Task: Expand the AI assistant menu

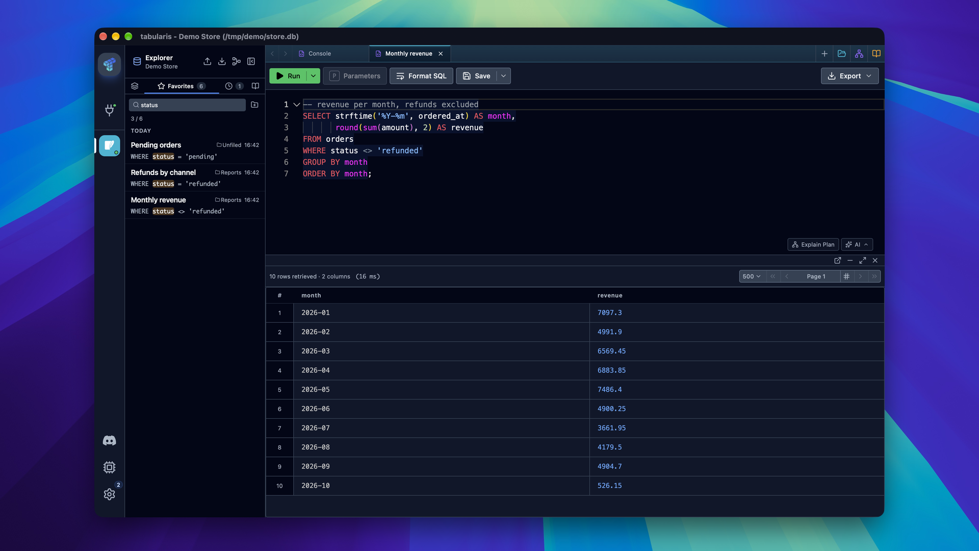Action: coord(857,244)
